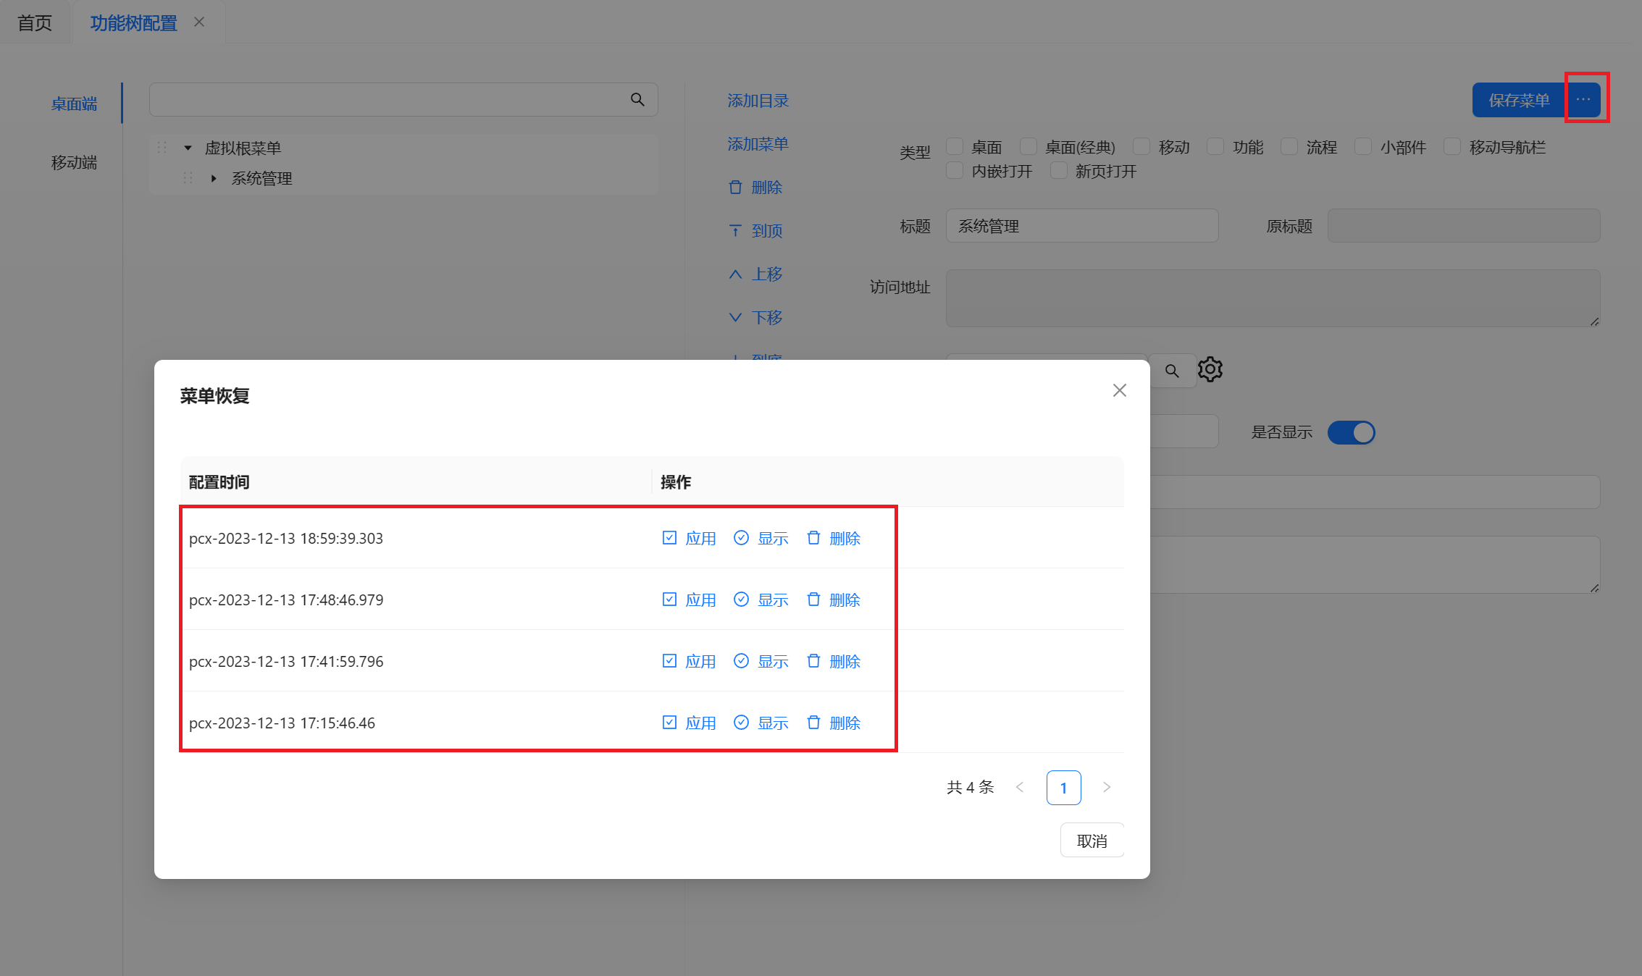
Task: Delete the 18:59:39.303 configuration
Action: pyautogui.click(x=833, y=538)
